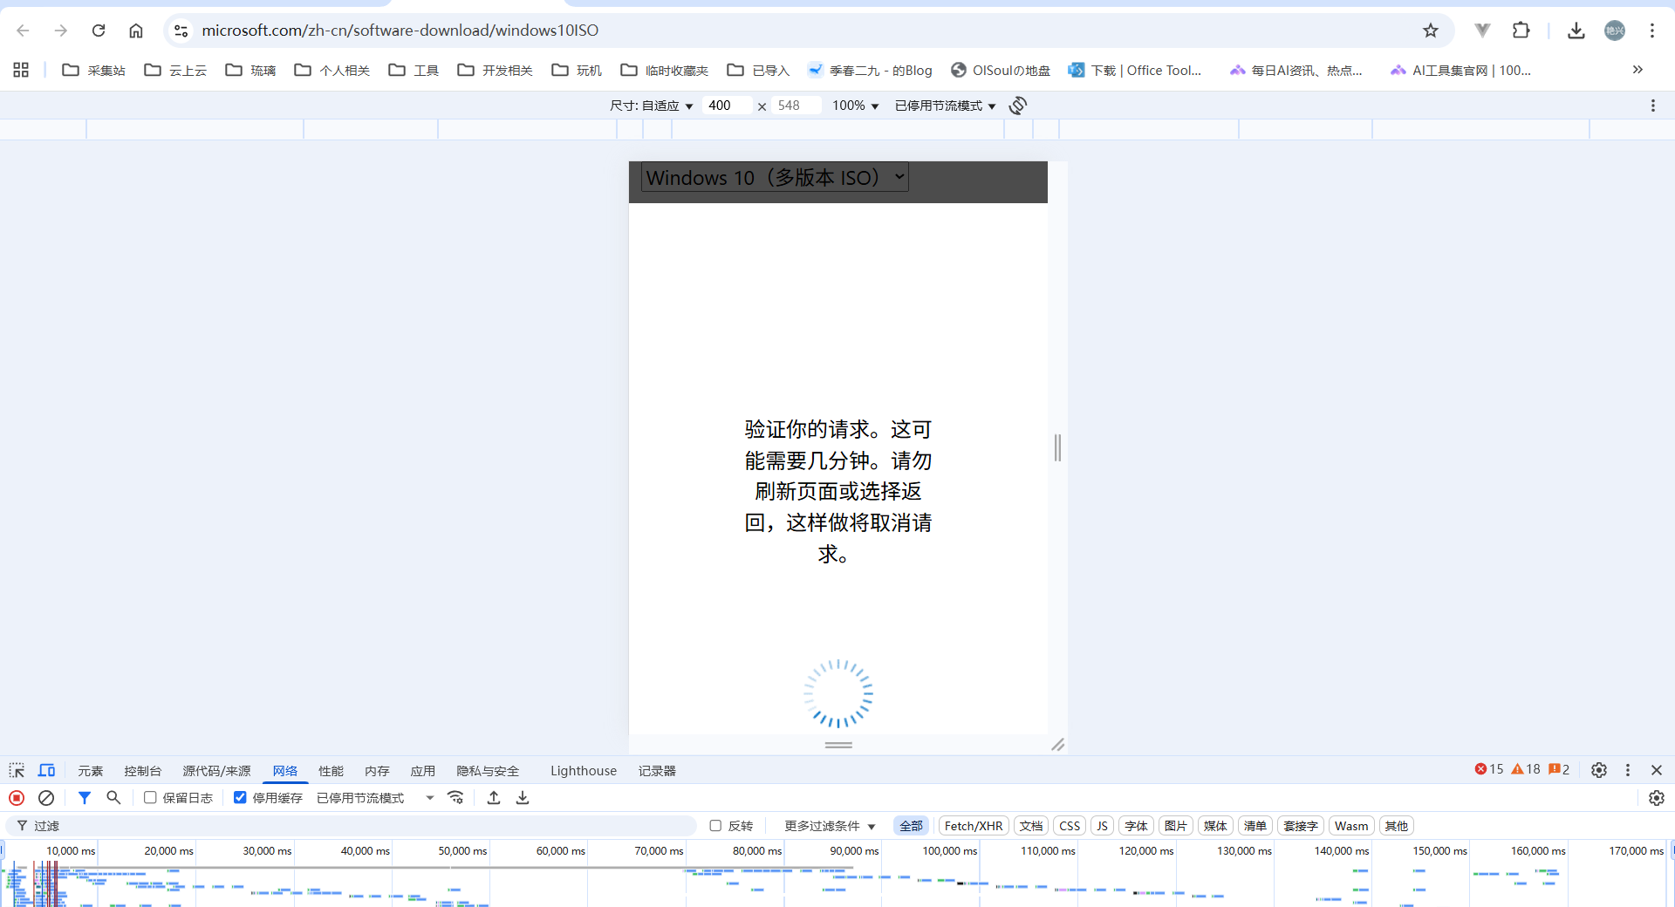The image size is (1675, 907).
Task: Toggle the device toolbar icon in DevTools
Action: pyautogui.click(x=46, y=771)
